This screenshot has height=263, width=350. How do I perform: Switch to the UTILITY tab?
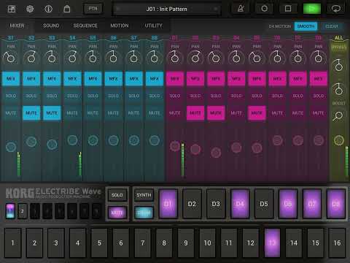[153, 26]
